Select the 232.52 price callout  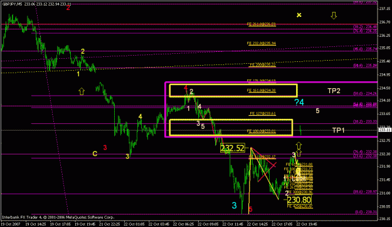(233, 148)
